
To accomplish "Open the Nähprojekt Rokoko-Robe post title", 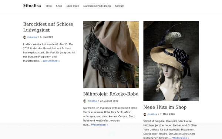I will (111, 94).
